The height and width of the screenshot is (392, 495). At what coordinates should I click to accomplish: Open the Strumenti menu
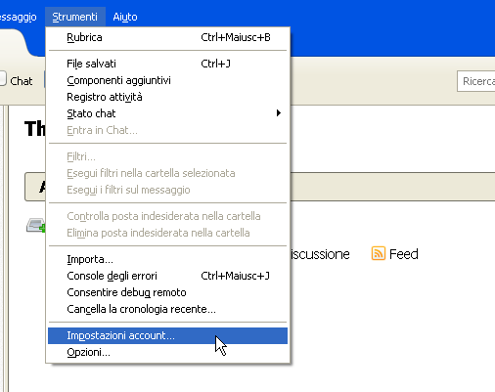click(75, 17)
